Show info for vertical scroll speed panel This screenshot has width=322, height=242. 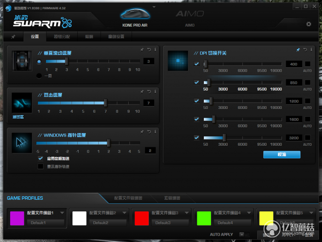pos(155,50)
